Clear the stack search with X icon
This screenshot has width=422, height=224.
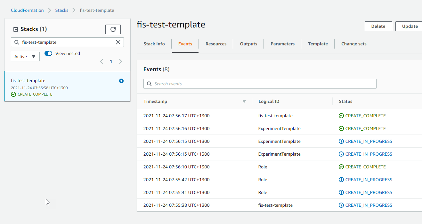(x=118, y=42)
